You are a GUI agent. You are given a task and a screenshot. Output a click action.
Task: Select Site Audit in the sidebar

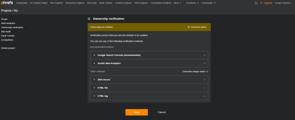tap(6, 32)
